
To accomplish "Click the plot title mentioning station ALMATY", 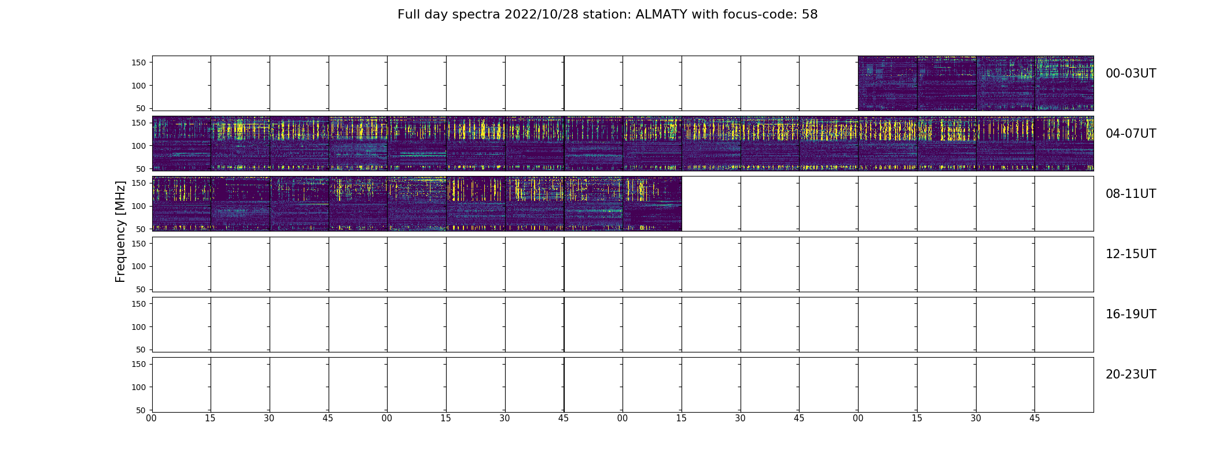I will (x=607, y=14).
